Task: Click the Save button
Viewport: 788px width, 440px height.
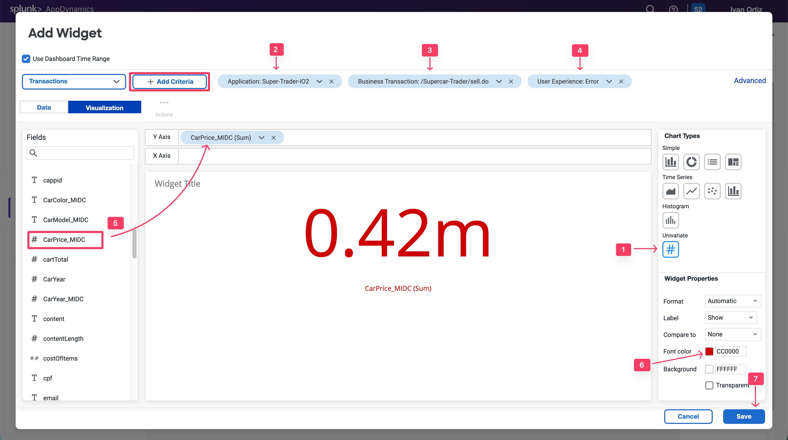Action: tap(744, 416)
